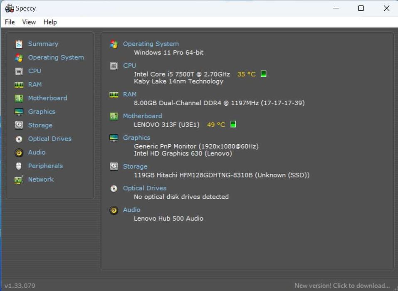Image resolution: width=398 pixels, height=291 pixels.
Task: Click the RAM icon in main panel
Action: pyautogui.click(x=114, y=95)
